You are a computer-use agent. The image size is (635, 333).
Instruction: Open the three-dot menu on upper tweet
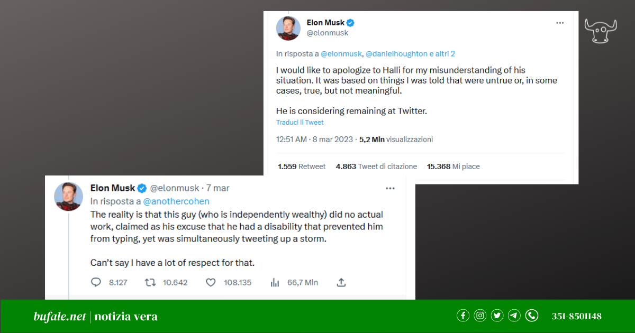pos(560,23)
